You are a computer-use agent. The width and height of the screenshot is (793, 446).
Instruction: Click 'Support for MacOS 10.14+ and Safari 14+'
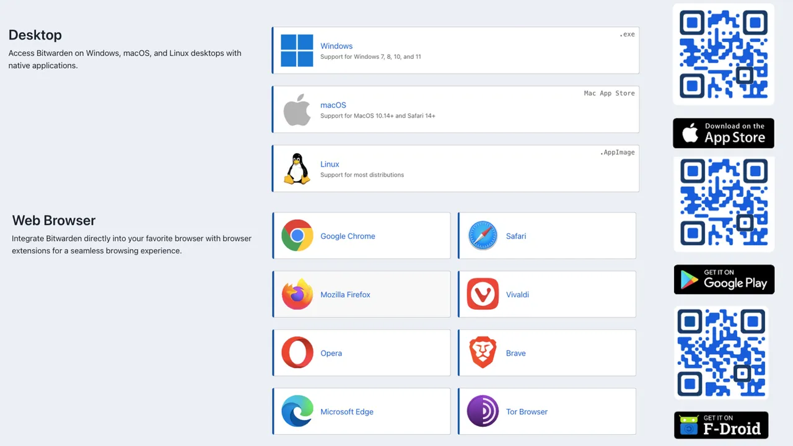click(378, 116)
